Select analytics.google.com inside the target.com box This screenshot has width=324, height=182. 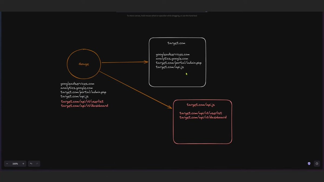172,59
